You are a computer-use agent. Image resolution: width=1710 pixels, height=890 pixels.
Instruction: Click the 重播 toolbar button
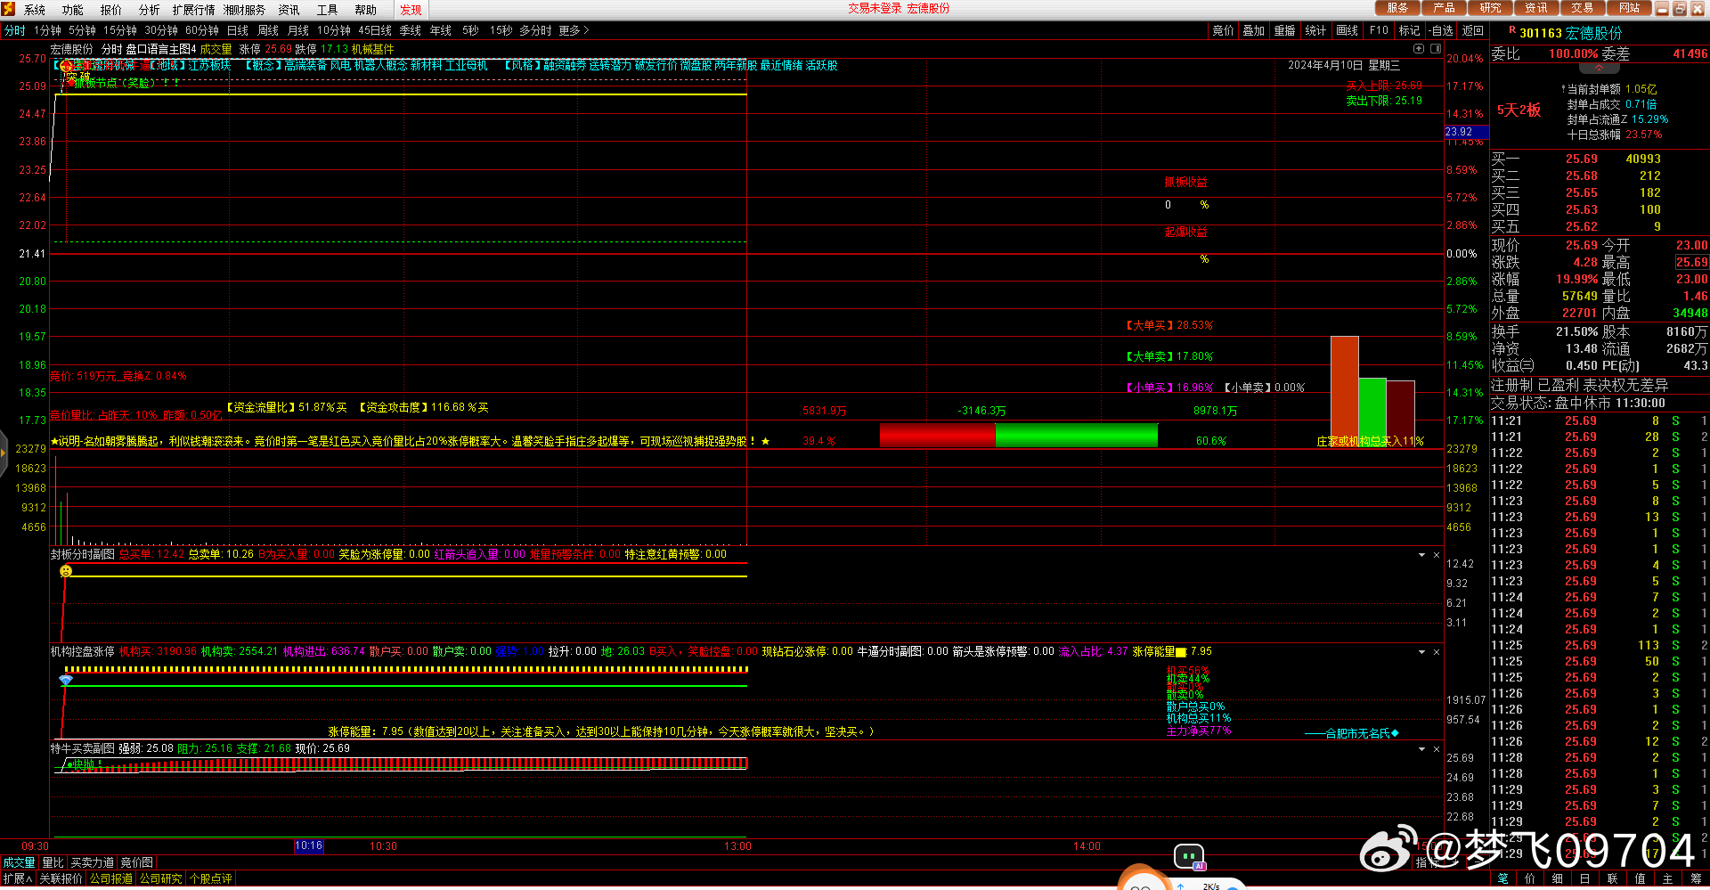pyautogui.click(x=1284, y=30)
